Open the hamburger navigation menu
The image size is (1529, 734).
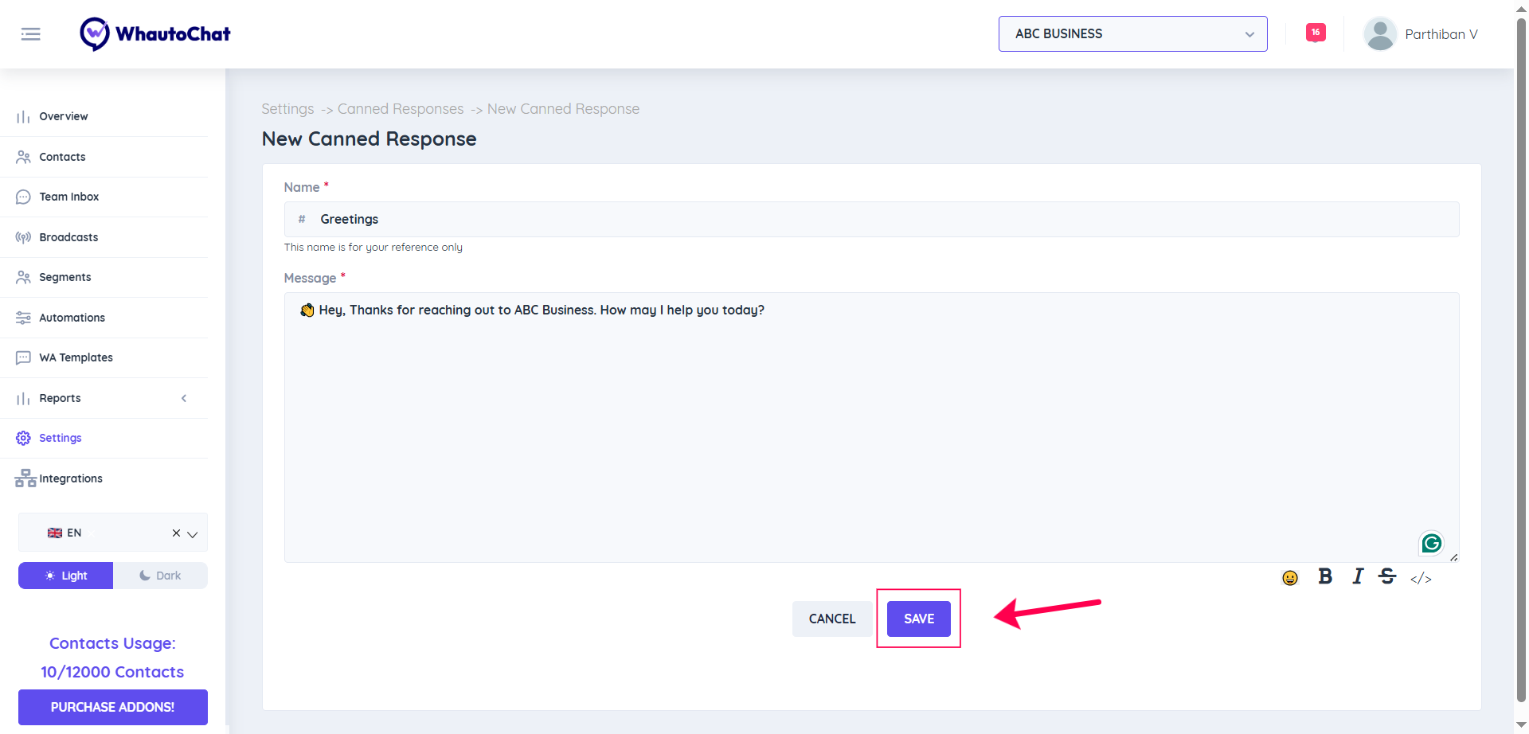pos(31,33)
